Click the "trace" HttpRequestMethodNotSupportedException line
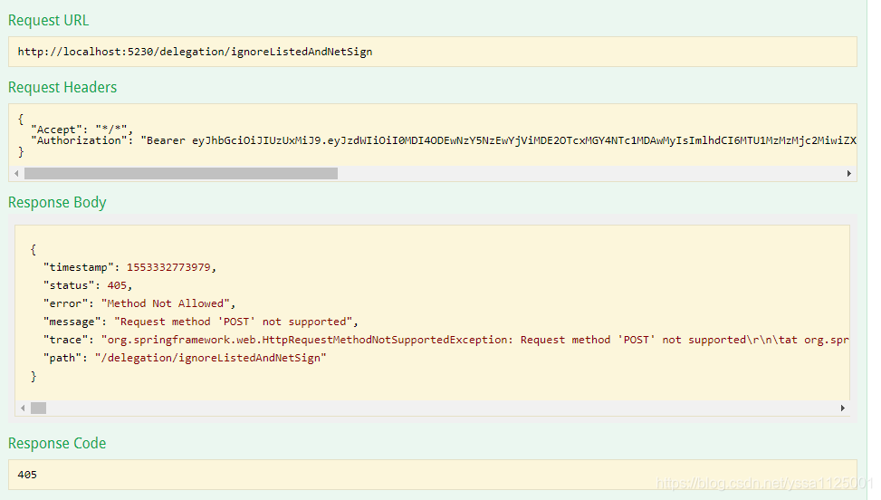This screenshot has width=881, height=500. 446,340
